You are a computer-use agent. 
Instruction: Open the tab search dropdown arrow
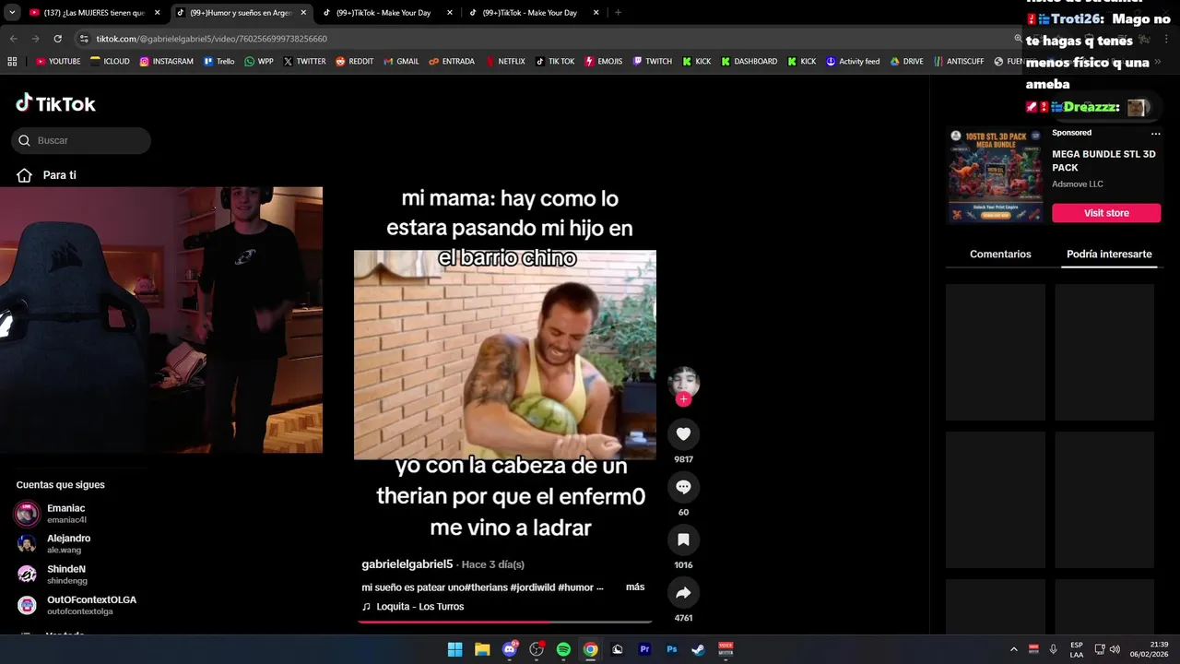[12, 13]
